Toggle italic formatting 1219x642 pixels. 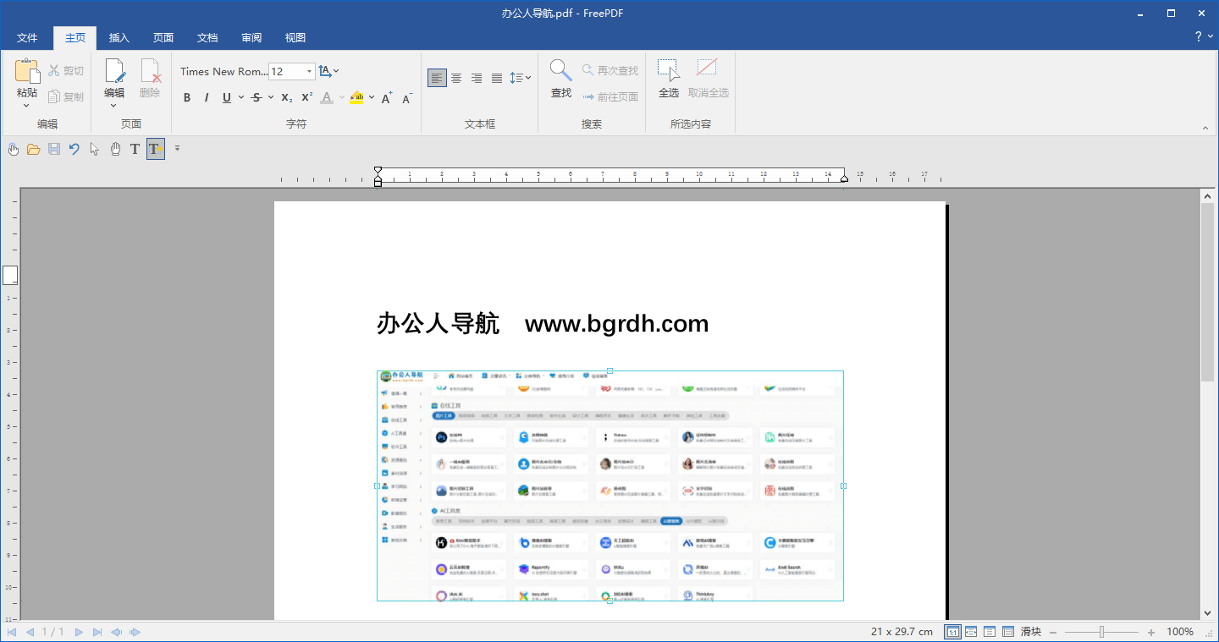tap(207, 98)
